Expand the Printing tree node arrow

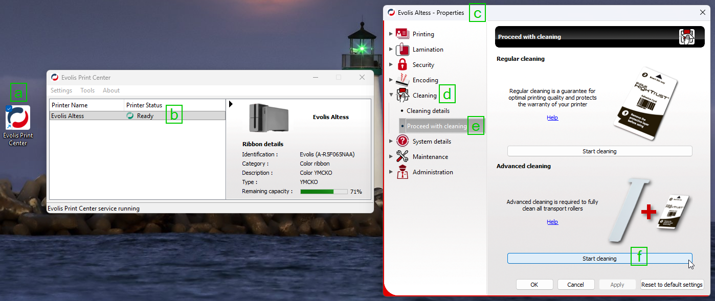391,34
